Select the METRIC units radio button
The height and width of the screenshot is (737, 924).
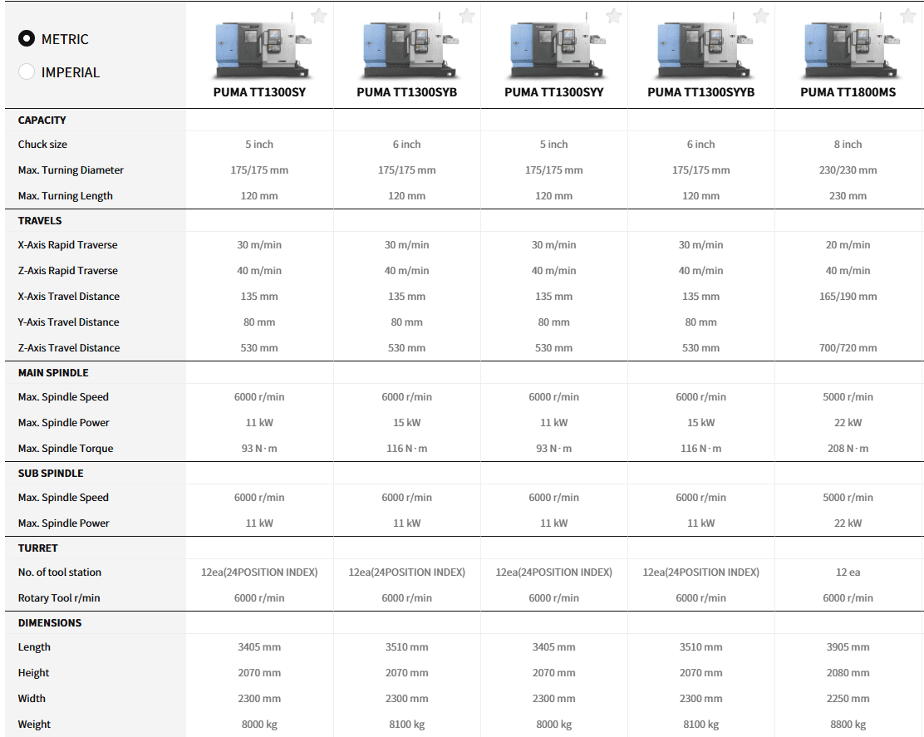point(27,39)
